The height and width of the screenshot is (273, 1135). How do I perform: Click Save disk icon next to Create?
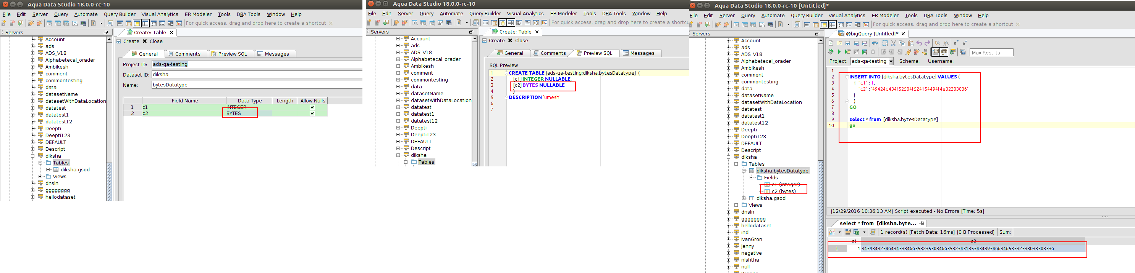pos(119,42)
